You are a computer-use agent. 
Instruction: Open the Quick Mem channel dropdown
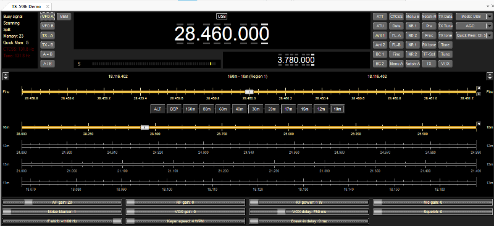[474, 35]
